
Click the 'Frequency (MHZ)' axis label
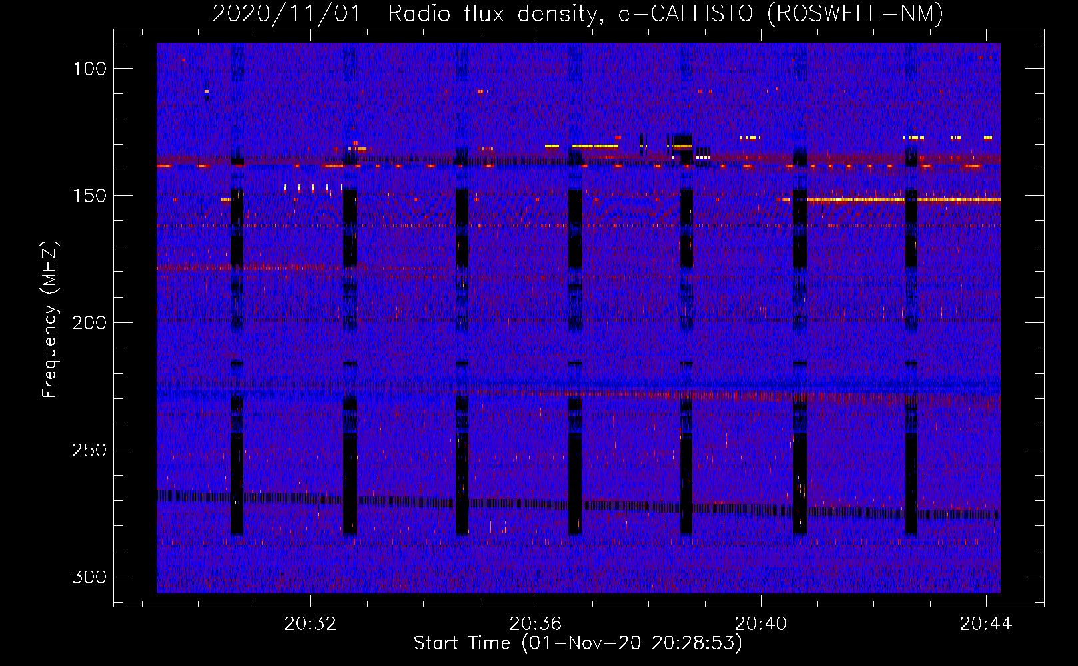[49, 320]
